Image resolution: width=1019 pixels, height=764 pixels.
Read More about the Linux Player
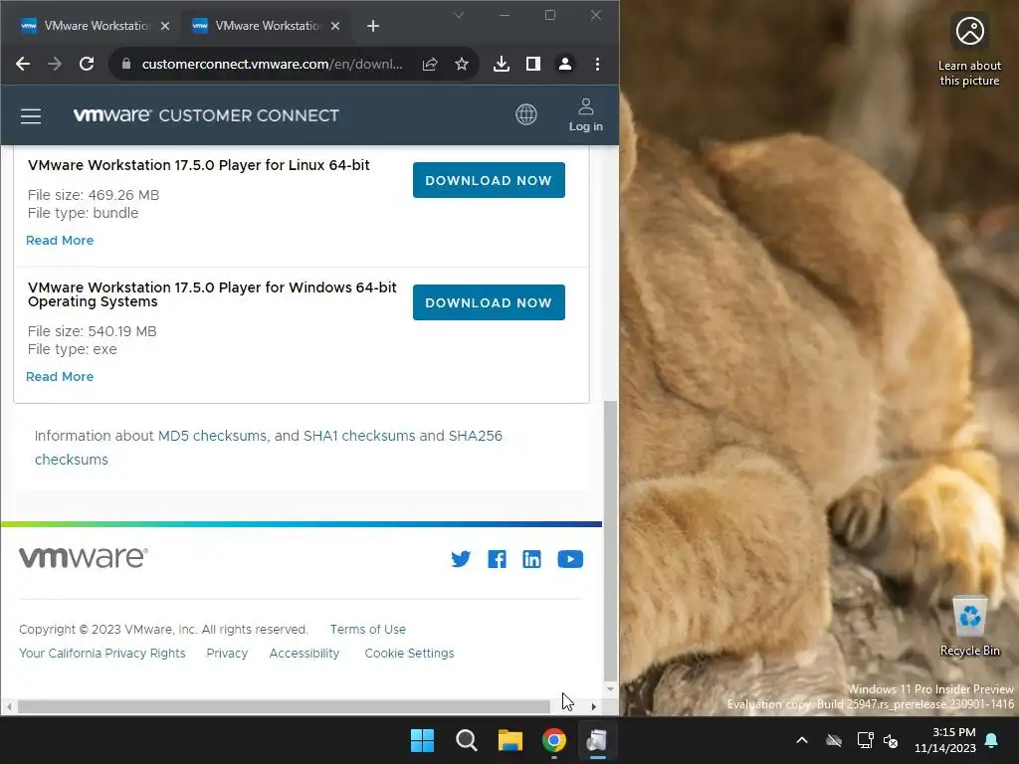[x=60, y=241]
